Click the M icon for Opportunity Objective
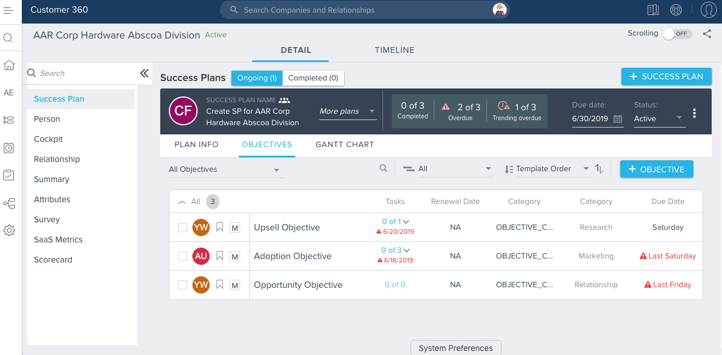The image size is (722, 355). point(235,285)
